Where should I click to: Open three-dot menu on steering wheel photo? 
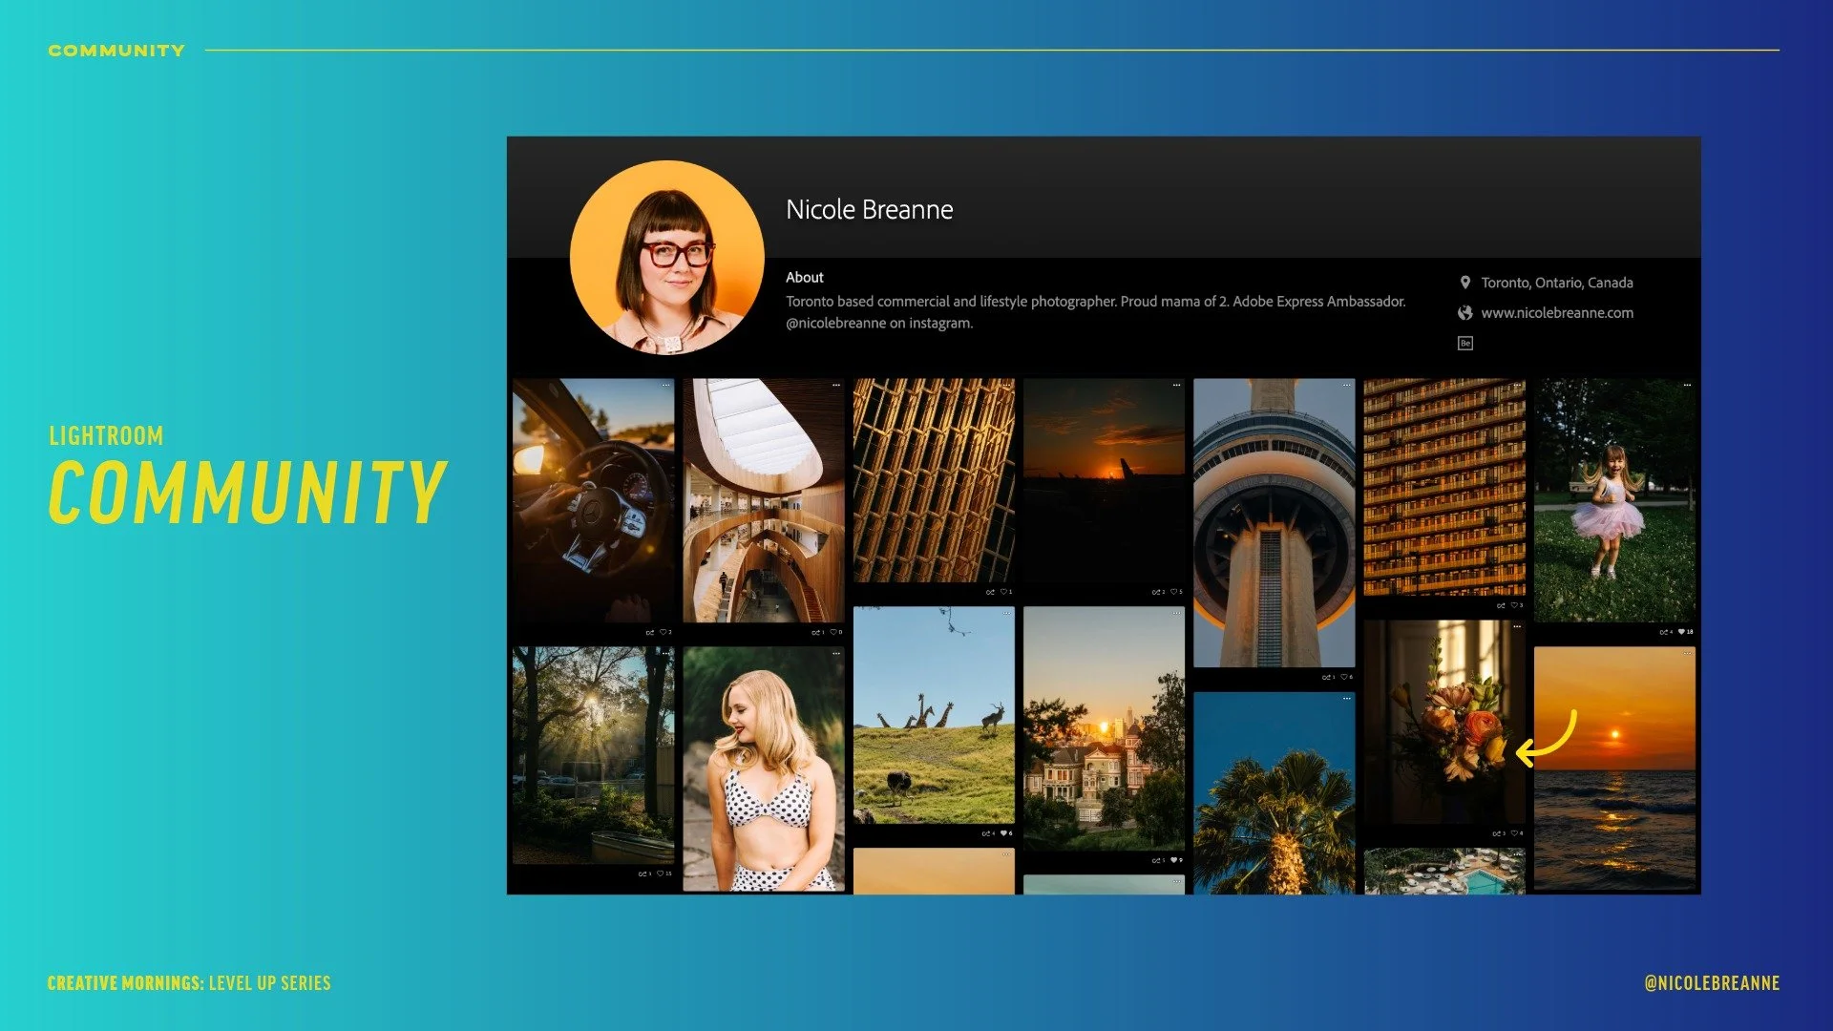665,385
